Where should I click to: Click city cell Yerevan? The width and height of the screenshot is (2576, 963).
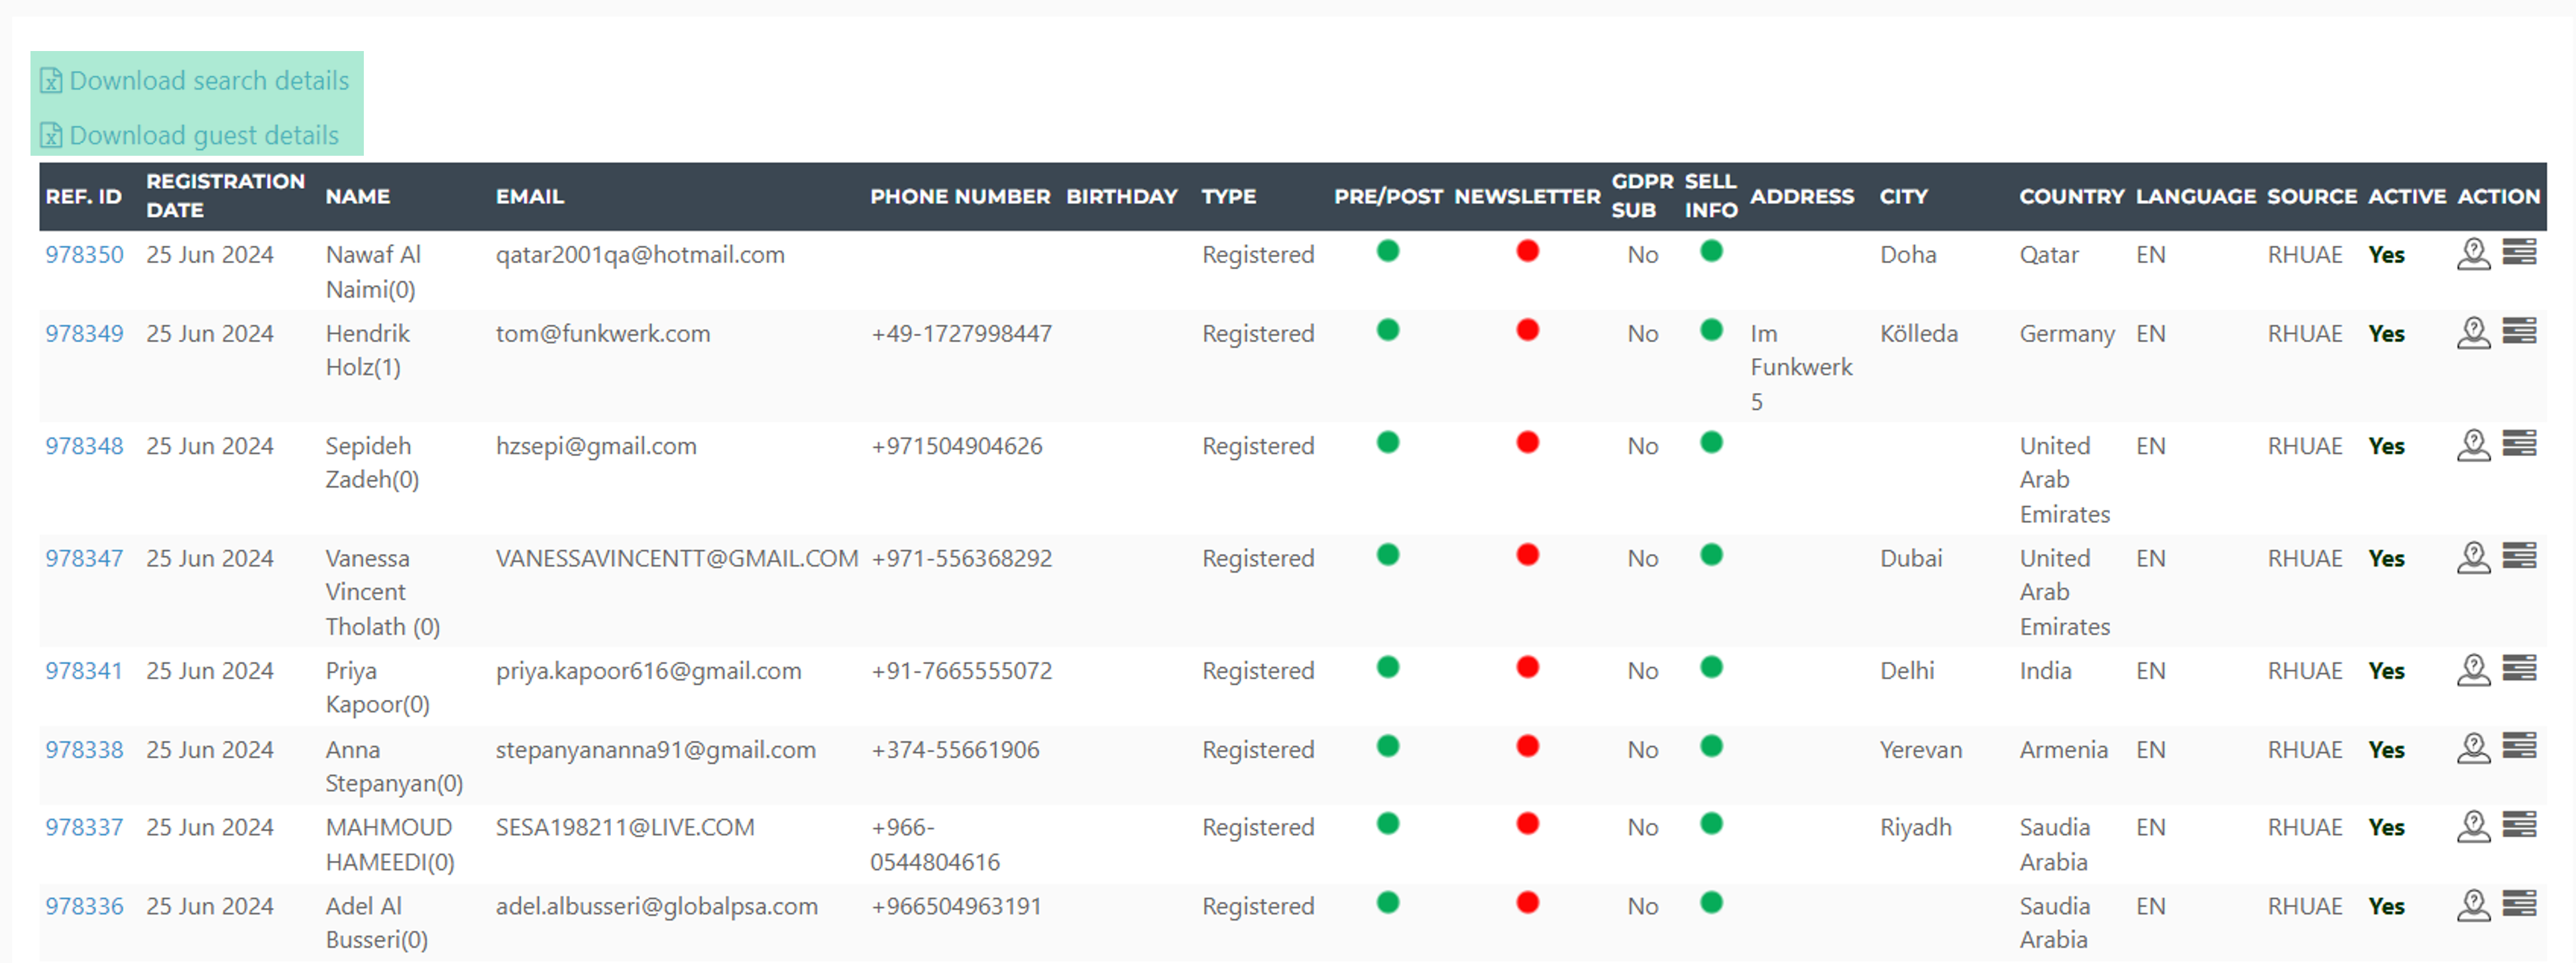(x=1920, y=750)
